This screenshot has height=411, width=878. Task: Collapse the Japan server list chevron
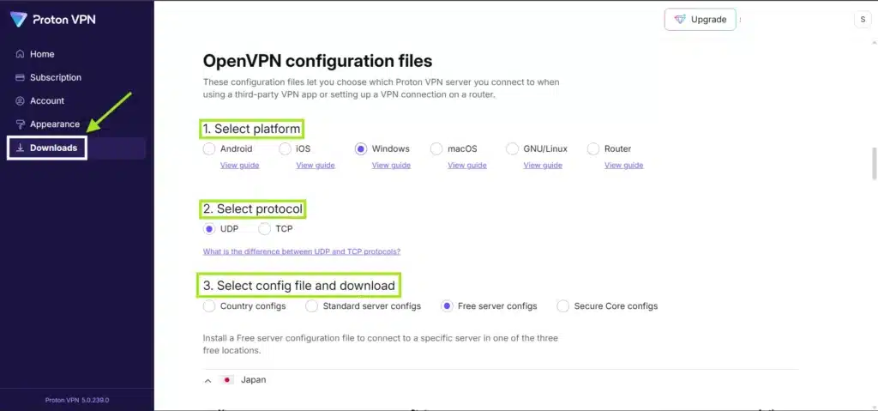(207, 381)
